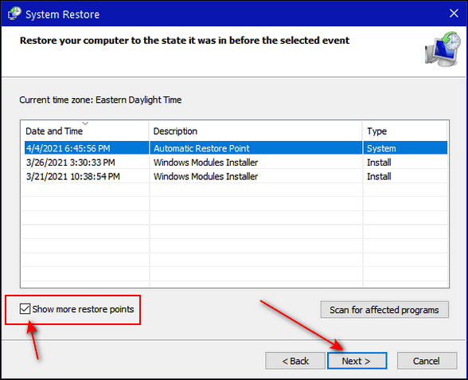
Task: Click the sort arrow above Date and Time
Action: click(x=85, y=123)
